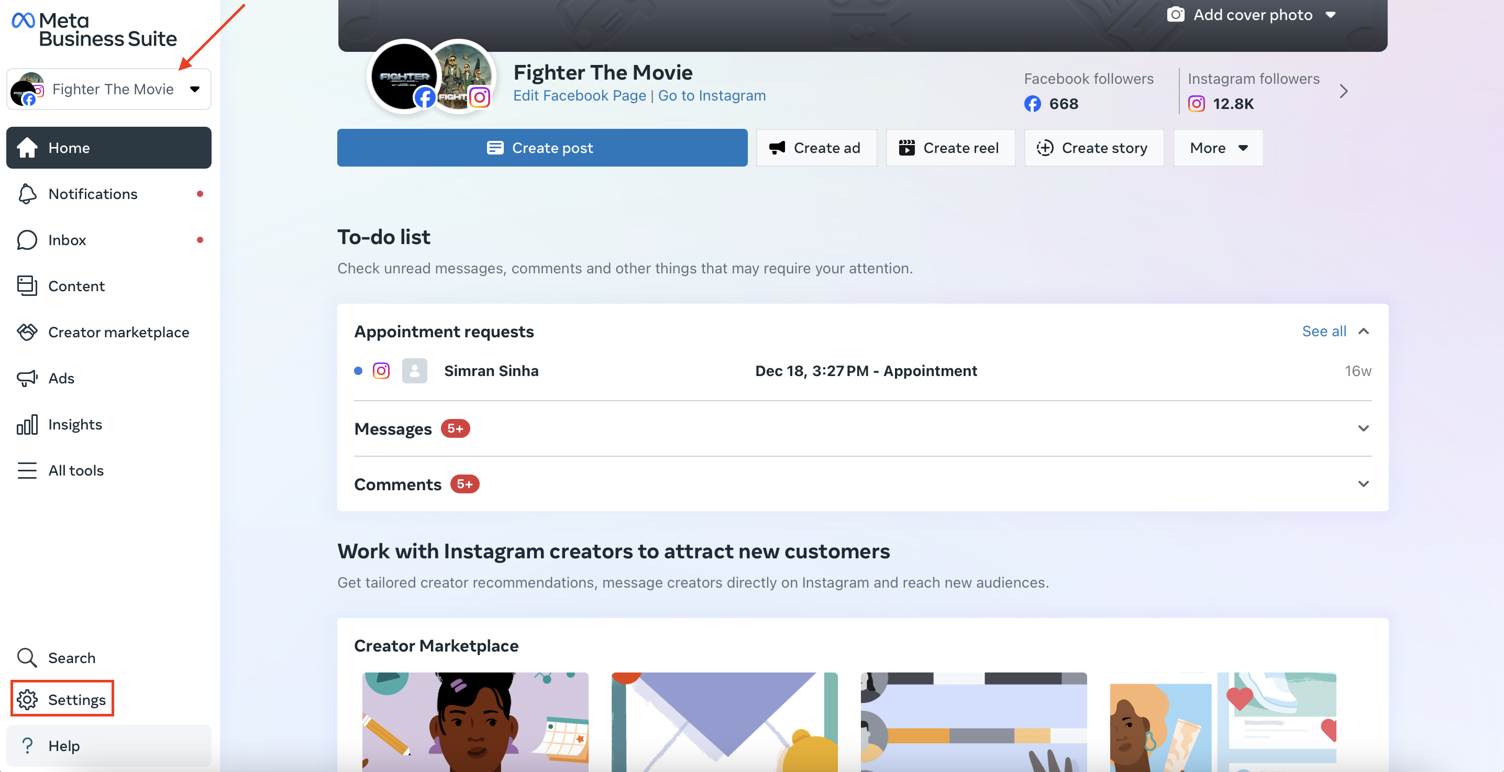Click Instagram icon beside Simran Sinha
Image resolution: width=1504 pixels, height=772 pixels.
[381, 371]
